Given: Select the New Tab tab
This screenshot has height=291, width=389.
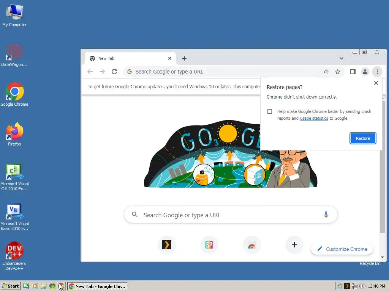Looking at the screenshot, I should point(130,58).
